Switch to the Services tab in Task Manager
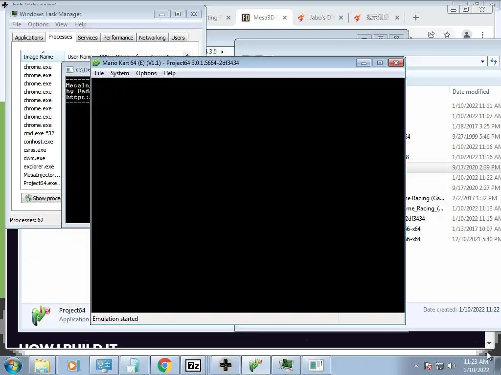This screenshot has height=375, width=501. click(88, 38)
